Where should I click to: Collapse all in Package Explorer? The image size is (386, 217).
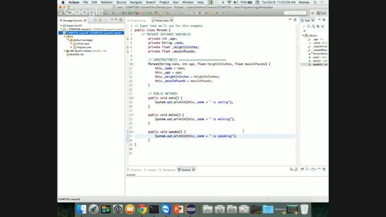pyautogui.click(x=95, y=20)
